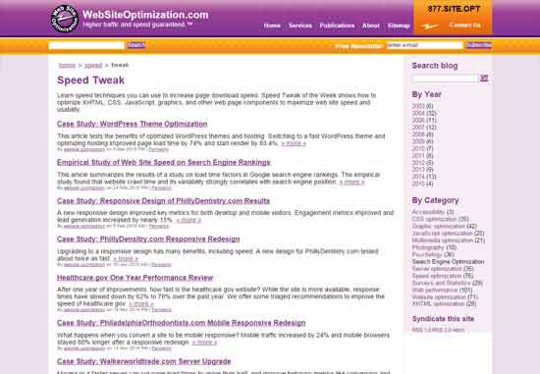Select the speed breadcrumb link
This screenshot has height=374, width=540.
tap(93, 65)
